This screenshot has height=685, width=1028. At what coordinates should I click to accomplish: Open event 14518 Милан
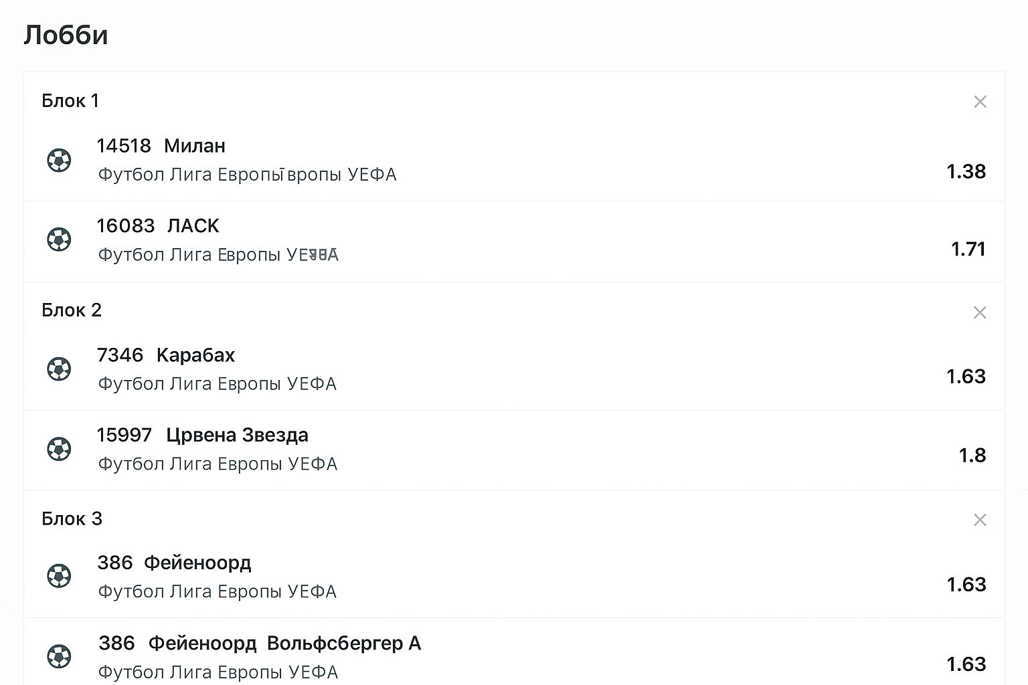[161, 146]
